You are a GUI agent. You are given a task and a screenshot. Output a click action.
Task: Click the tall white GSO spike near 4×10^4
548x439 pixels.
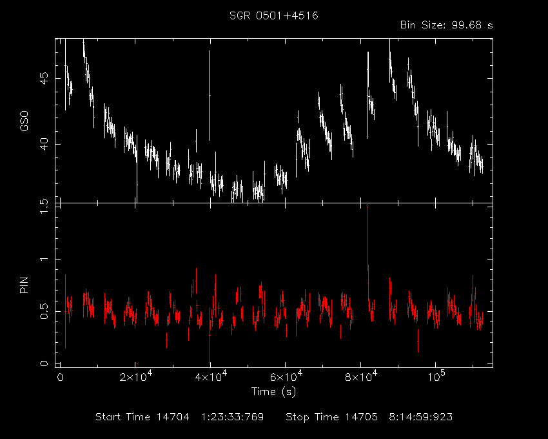point(210,96)
